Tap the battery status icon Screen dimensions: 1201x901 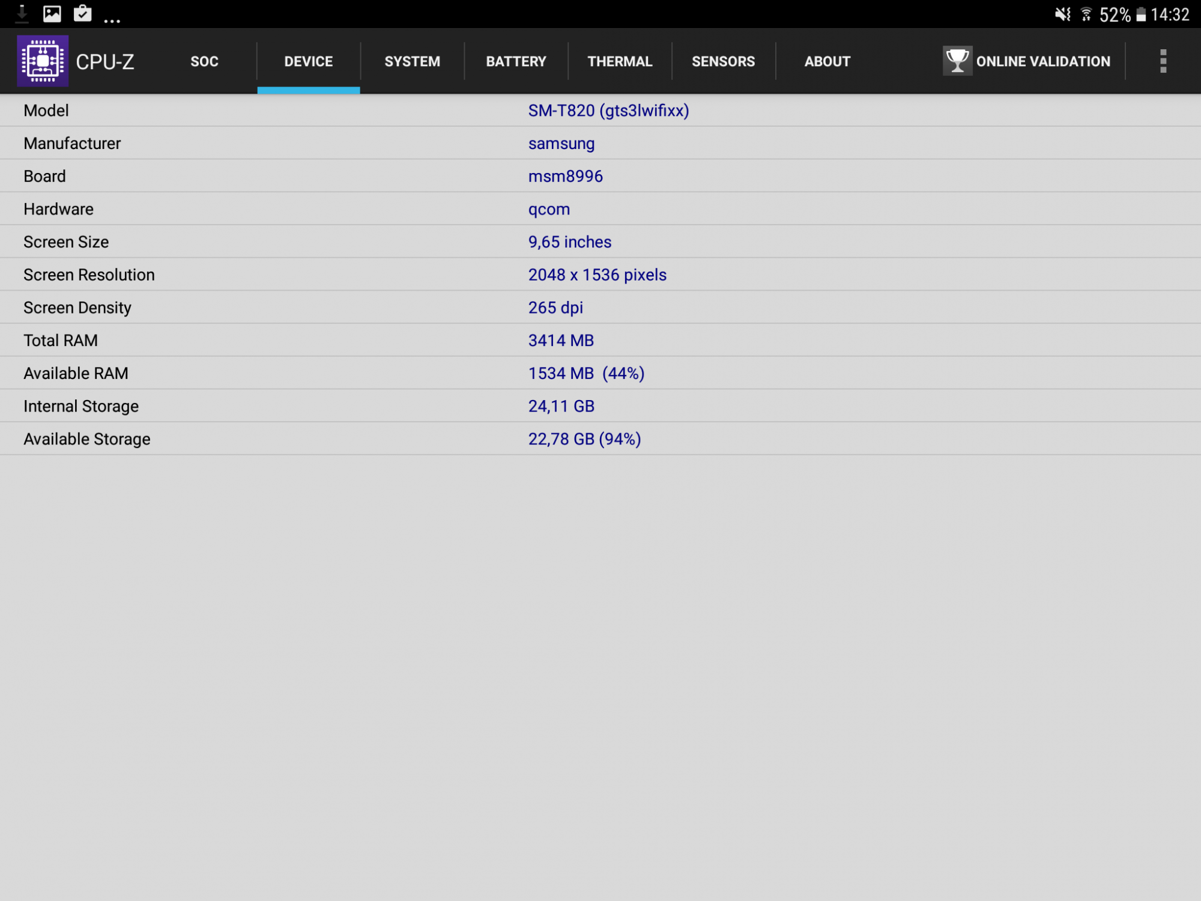click(1141, 14)
